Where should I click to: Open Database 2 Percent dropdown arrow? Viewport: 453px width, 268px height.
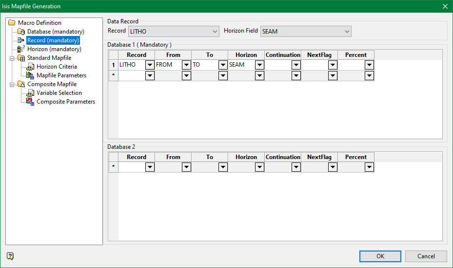pyautogui.click(x=369, y=167)
